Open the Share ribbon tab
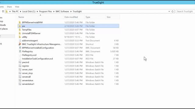This screenshot has height=109, width=195. 9,7
